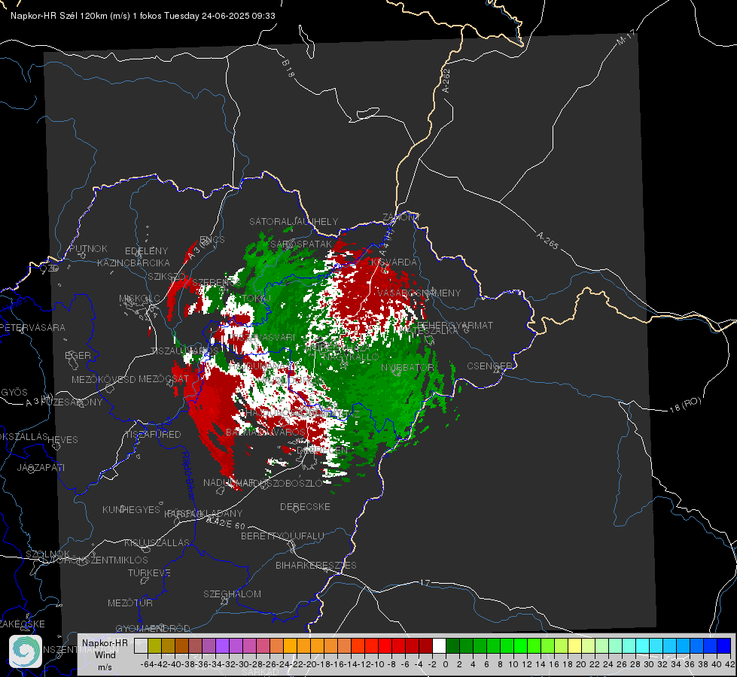
Task: Pick the dark green swatch between 0 and 2
Action: pyautogui.click(x=452, y=646)
